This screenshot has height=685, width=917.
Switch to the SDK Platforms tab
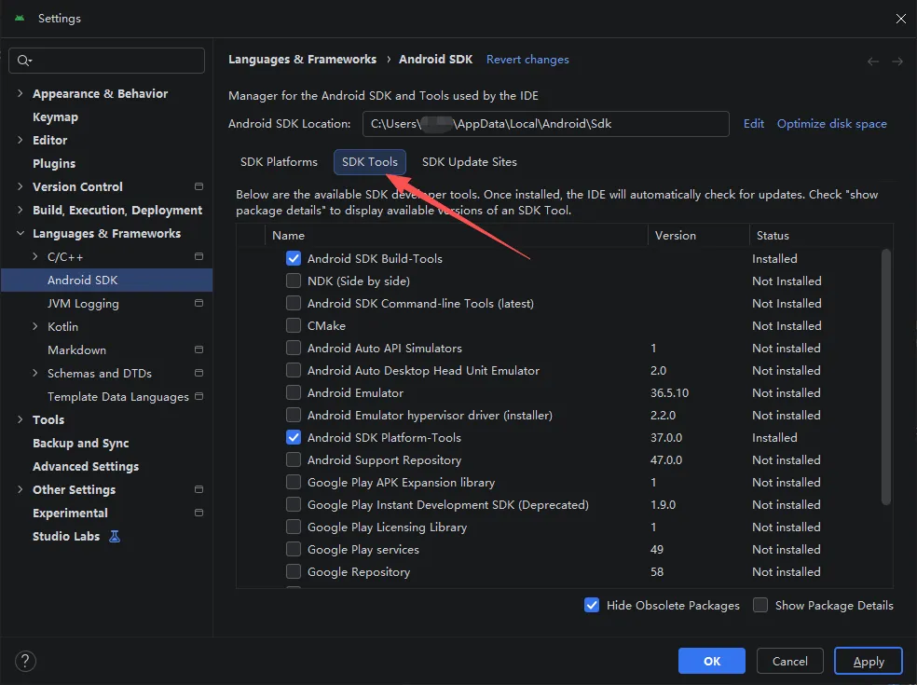pos(279,162)
